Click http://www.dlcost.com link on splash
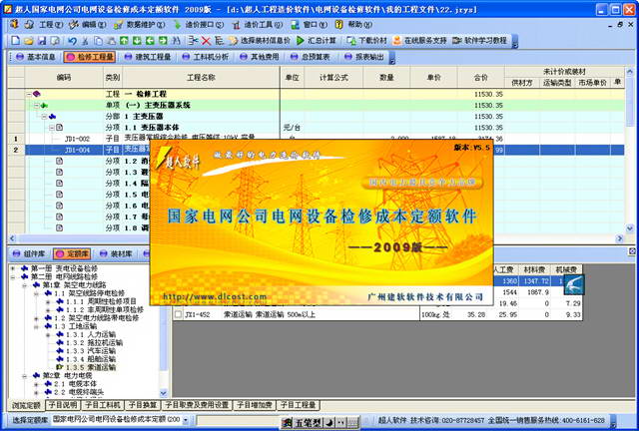This screenshot has height=431, width=639. (215, 296)
